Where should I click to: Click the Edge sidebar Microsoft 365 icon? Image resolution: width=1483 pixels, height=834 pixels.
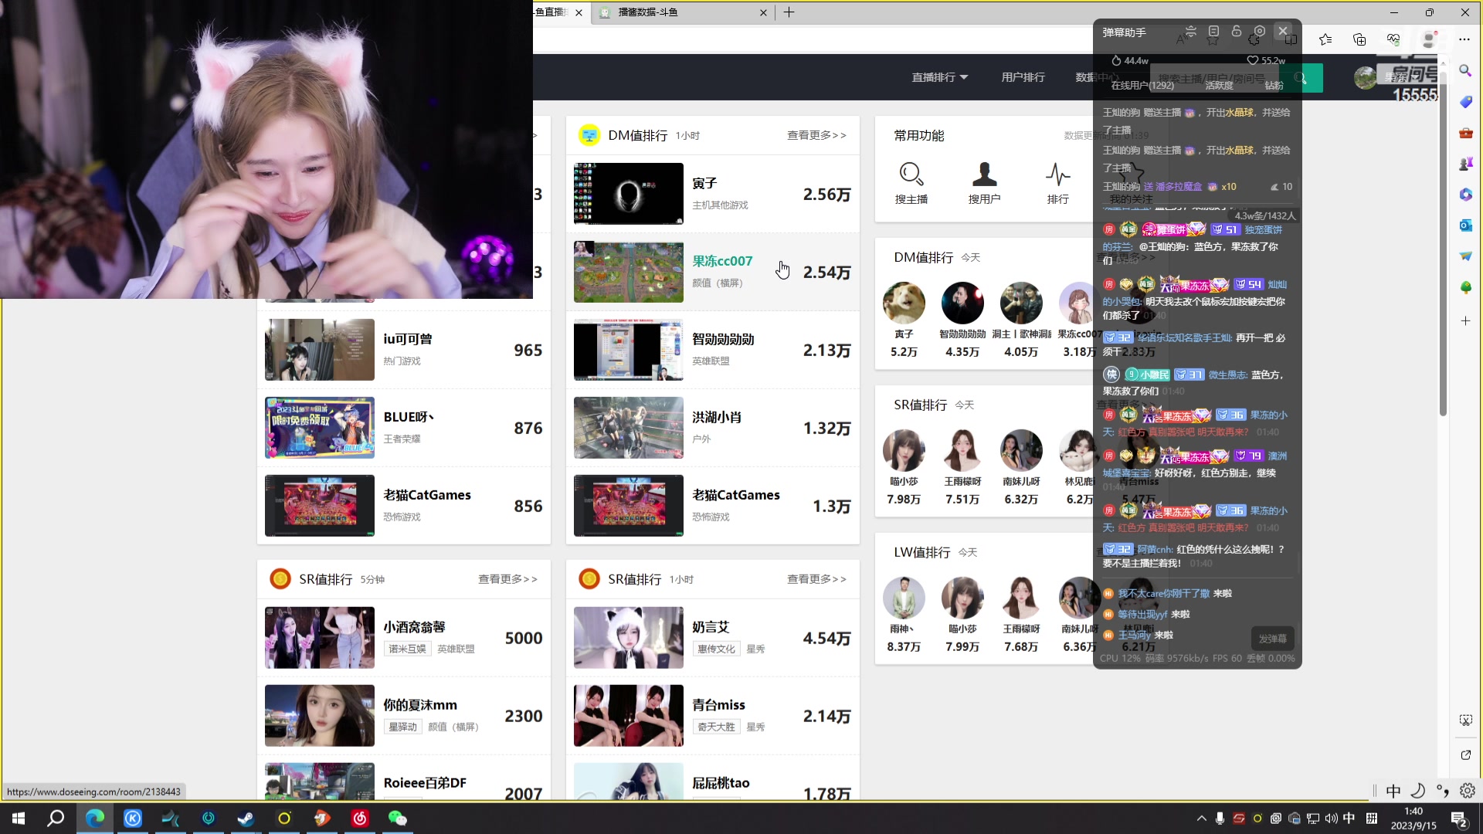[x=1465, y=195]
